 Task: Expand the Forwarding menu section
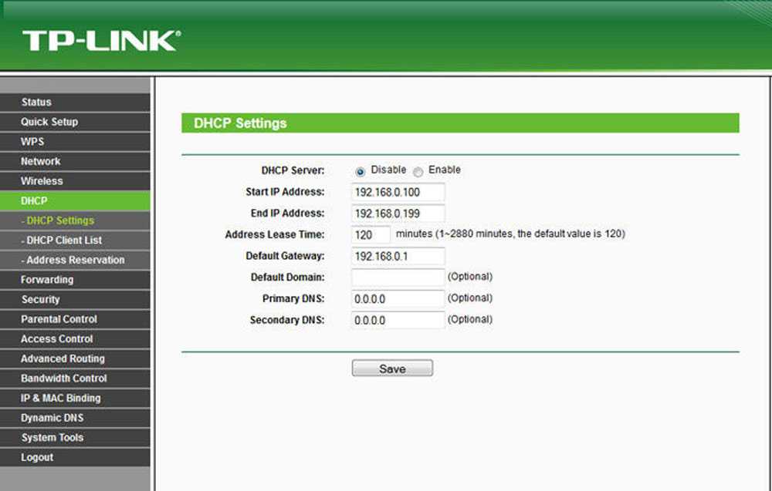47,280
